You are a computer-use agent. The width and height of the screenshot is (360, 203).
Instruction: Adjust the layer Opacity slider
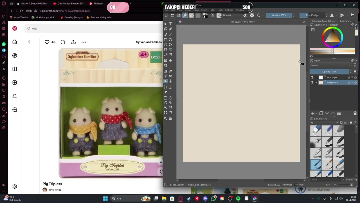point(329,72)
